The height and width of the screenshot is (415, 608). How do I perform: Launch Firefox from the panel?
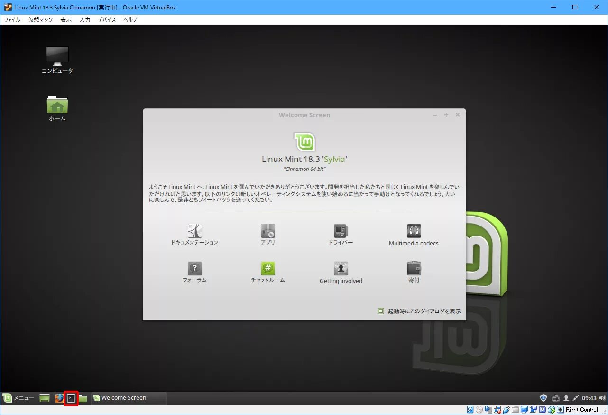pyautogui.click(x=59, y=398)
